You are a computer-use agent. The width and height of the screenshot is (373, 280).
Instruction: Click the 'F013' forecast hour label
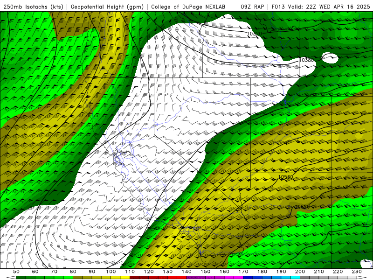tap(278, 7)
